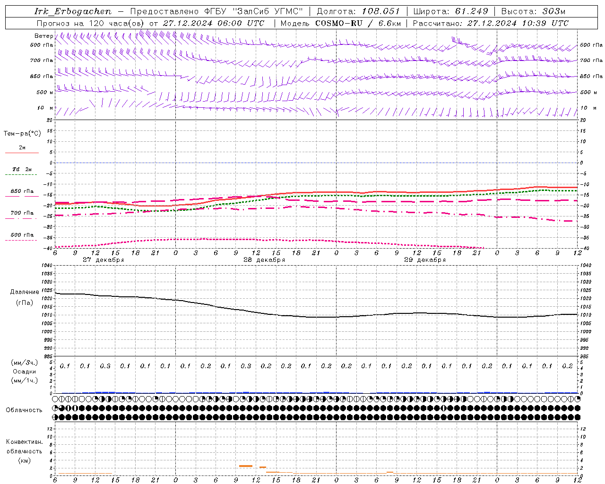Click the 'Конвективн.' convective cloud label
The height and width of the screenshot is (484, 605).
click(24, 442)
